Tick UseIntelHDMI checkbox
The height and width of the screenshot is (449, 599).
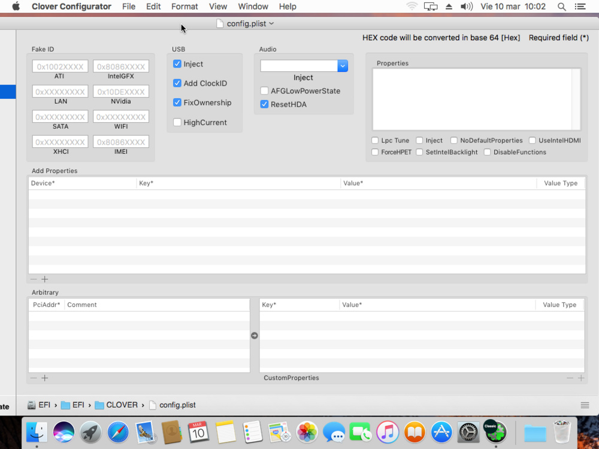532,141
